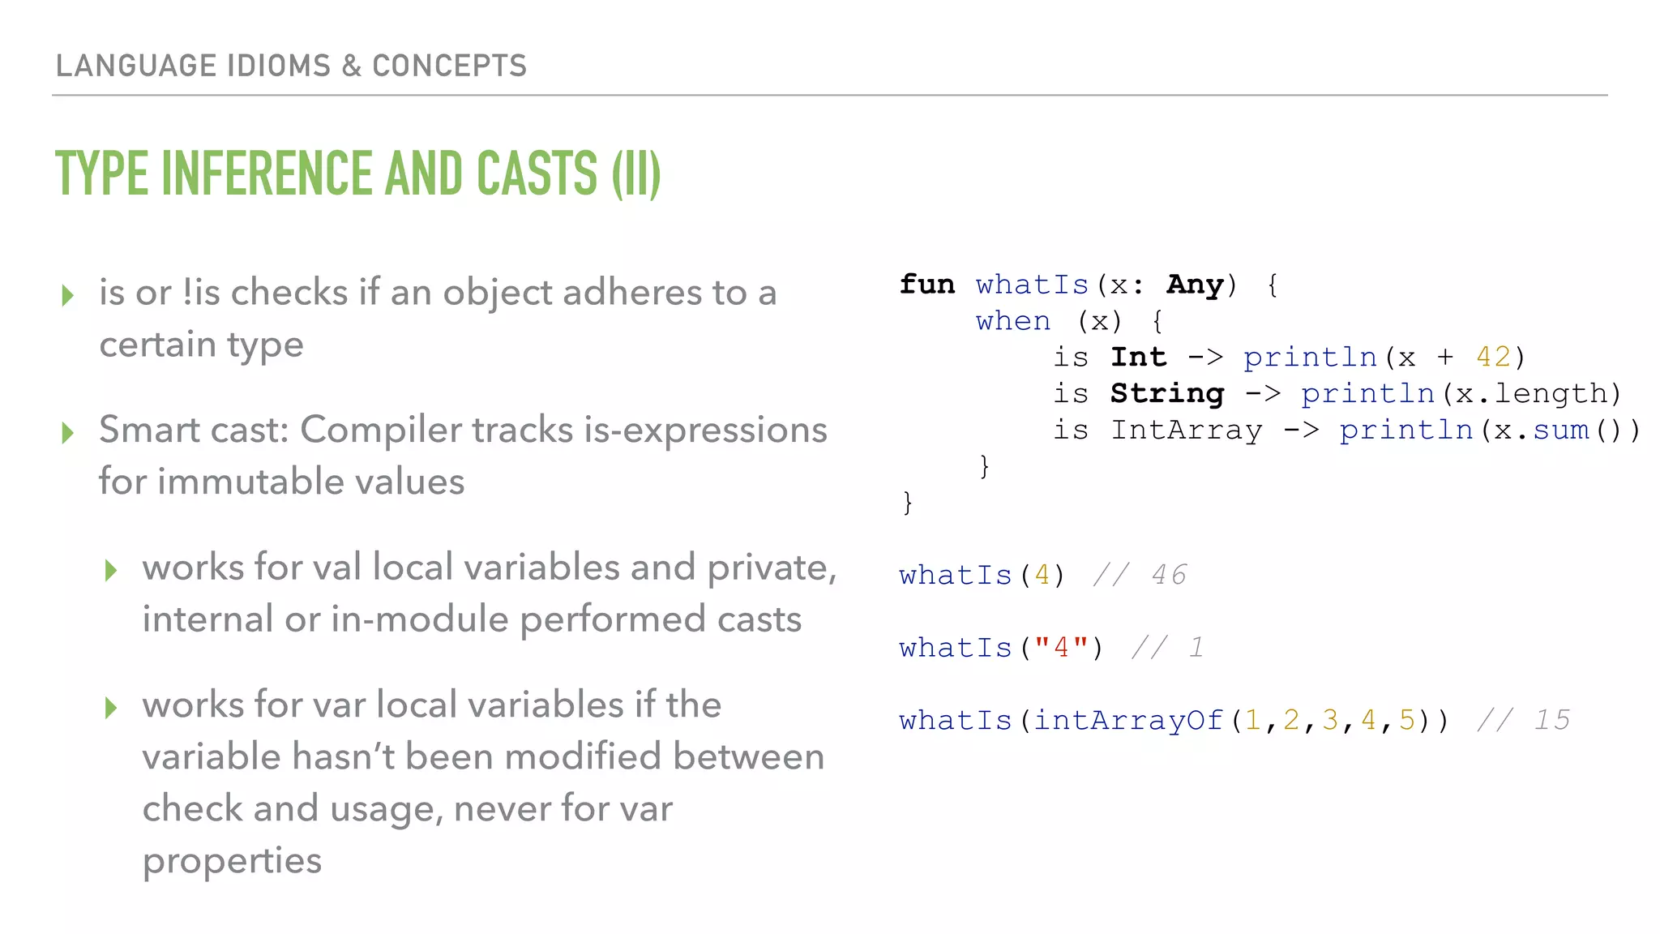Click 'x.length' inside the println call

click(x=1531, y=393)
